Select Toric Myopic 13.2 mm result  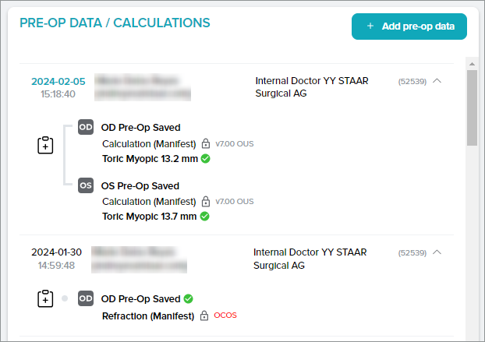[x=150, y=158]
